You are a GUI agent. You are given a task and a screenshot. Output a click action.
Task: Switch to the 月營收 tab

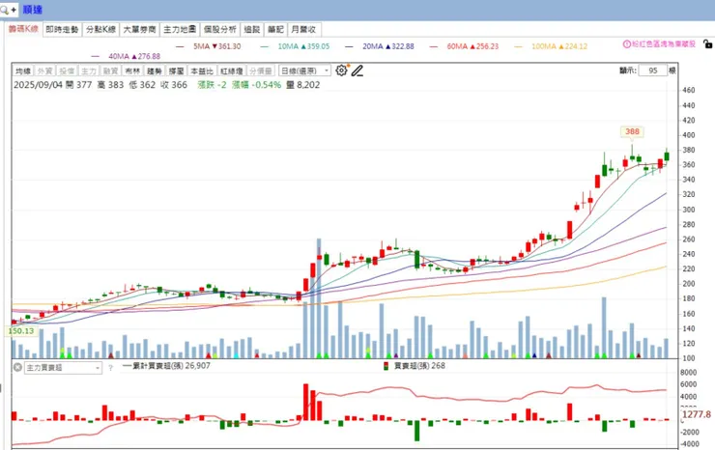click(303, 30)
